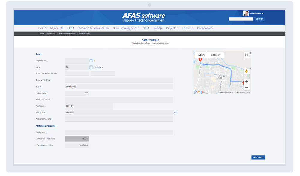Click the Zoeken search button
This screenshot has height=176, width=300.
click(259, 19)
